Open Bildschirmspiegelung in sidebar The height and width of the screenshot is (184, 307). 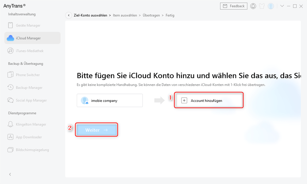32,150
